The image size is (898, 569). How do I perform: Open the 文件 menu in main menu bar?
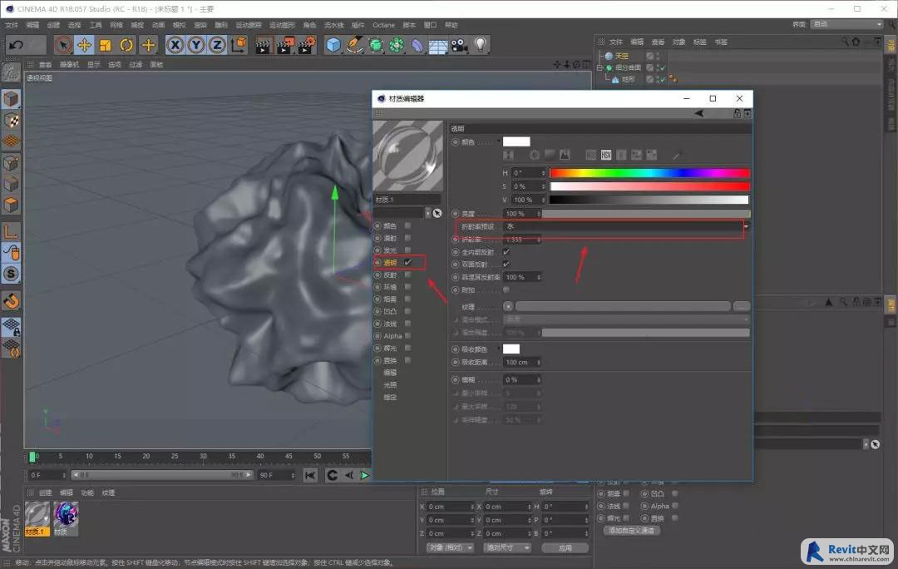pos(12,25)
